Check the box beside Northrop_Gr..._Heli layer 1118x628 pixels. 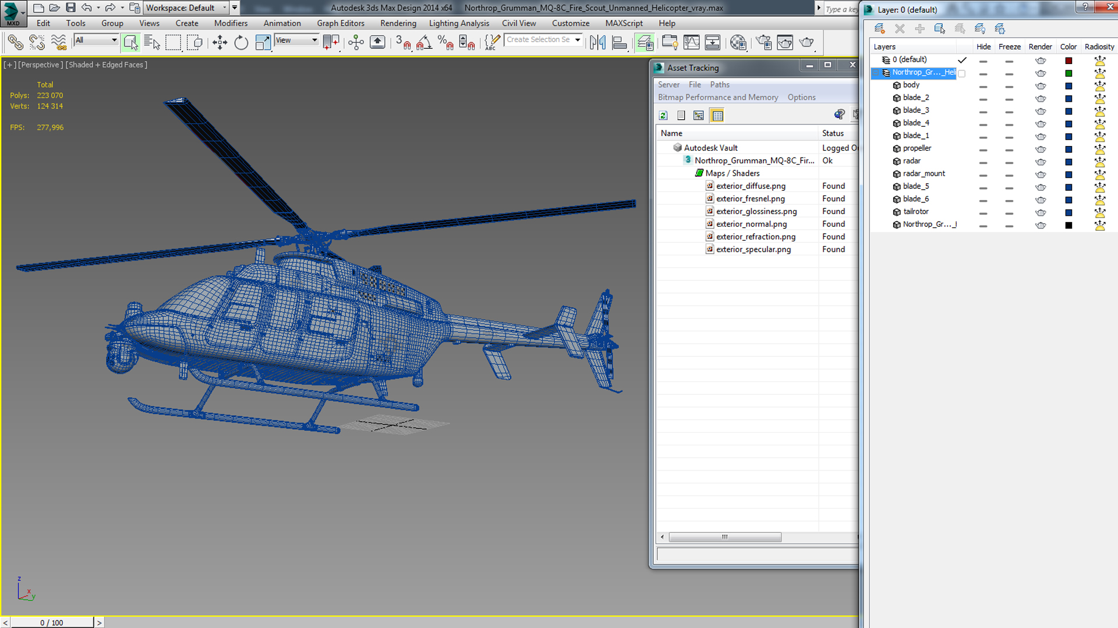pyautogui.click(x=962, y=73)
